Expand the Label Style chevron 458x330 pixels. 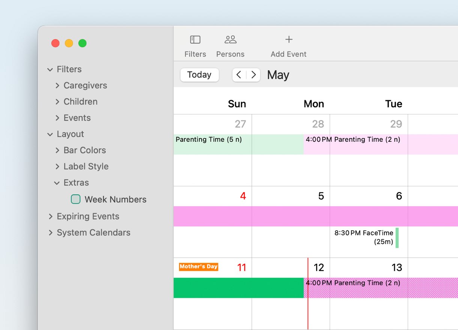57,166
